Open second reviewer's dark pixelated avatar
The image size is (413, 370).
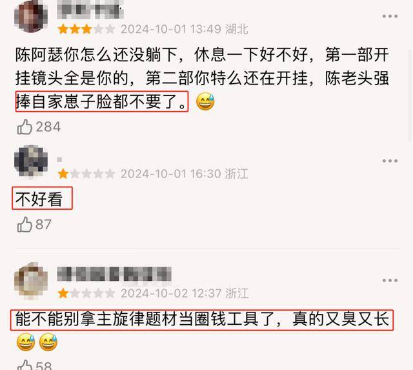(31, 161)
